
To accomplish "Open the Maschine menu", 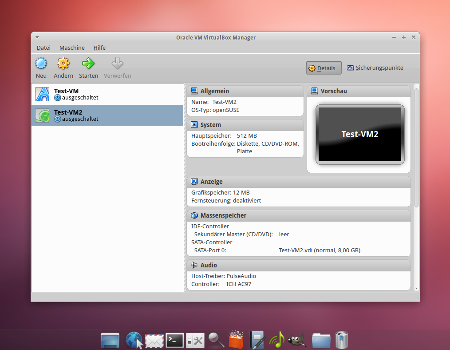I will click(72, 48).
